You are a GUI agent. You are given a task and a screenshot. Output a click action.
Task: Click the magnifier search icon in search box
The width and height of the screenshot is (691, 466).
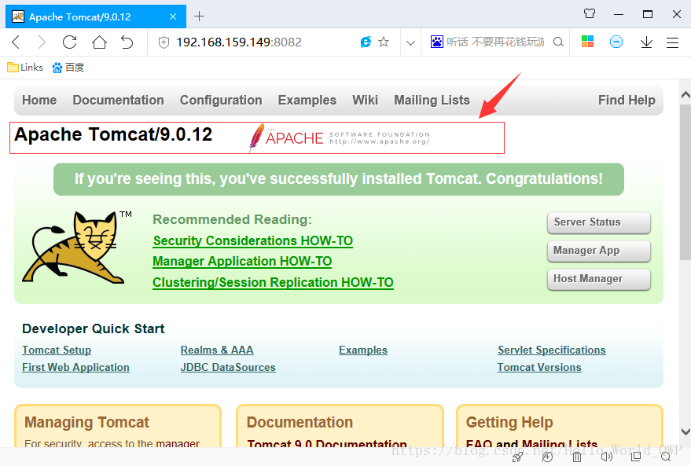click(x=558, y=42)
